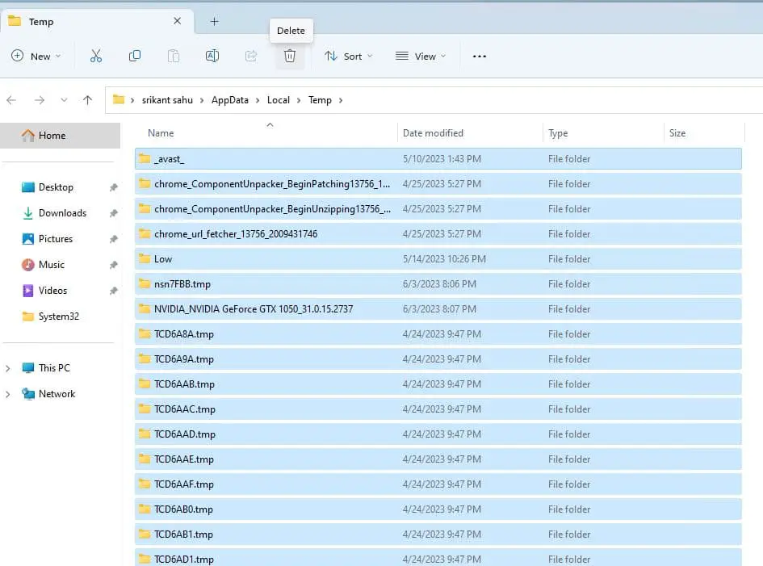Click the pin icon next to Pictures

(x=113, y=239)
